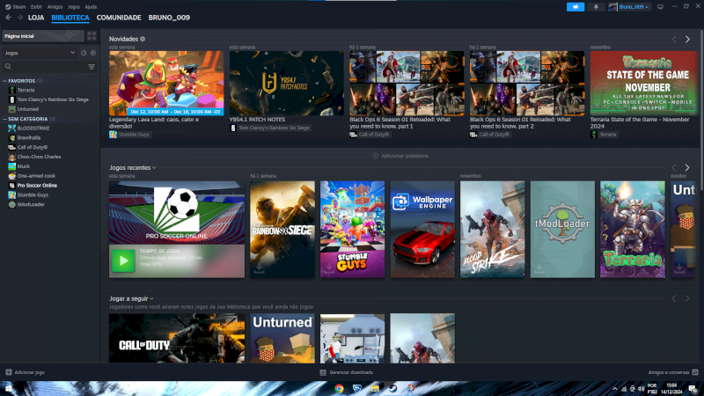This screenshot has height=396, width=704.
Task: Click the Página inicial button
Action: pyautogui.click(x=43, y=36)
